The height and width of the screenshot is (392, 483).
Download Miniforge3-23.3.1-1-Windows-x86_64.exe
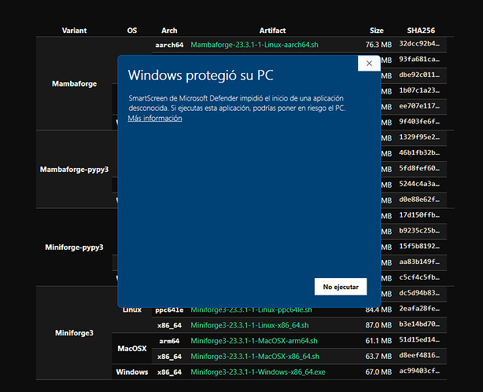tap(258, 372)
